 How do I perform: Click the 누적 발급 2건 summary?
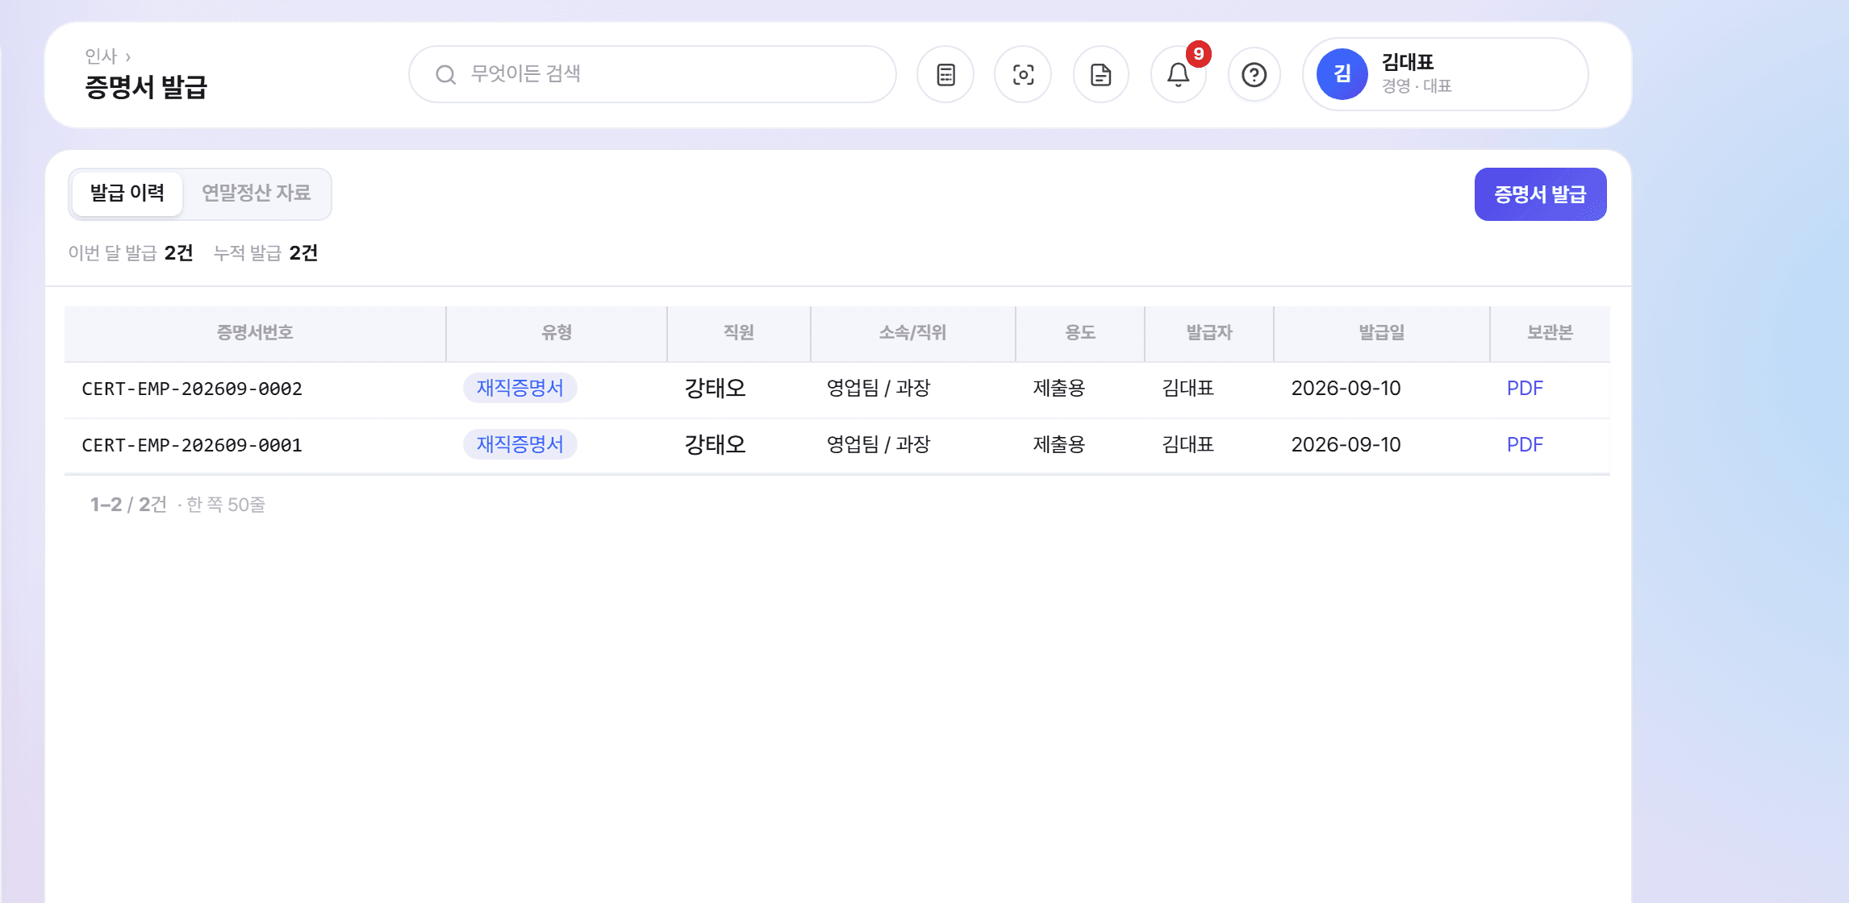265,253
